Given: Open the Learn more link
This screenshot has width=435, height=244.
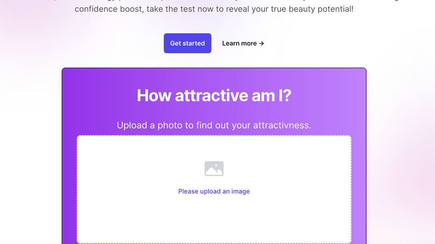Looking at the screenshot, I should (x=243, y=43).
